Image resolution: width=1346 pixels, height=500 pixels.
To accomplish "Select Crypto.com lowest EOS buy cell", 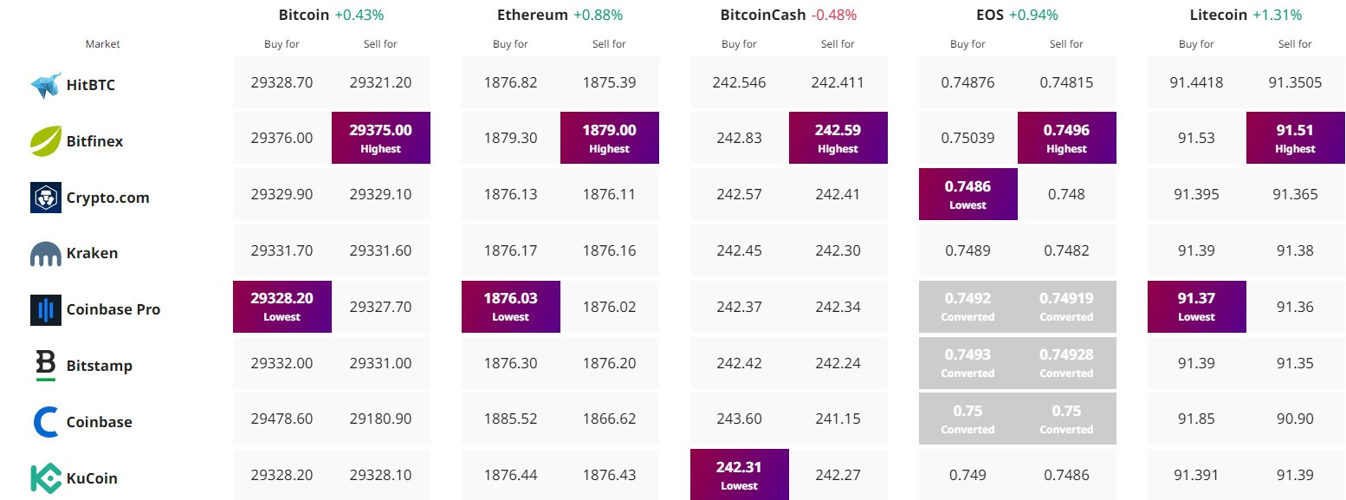I will click(x=968, y=193).
